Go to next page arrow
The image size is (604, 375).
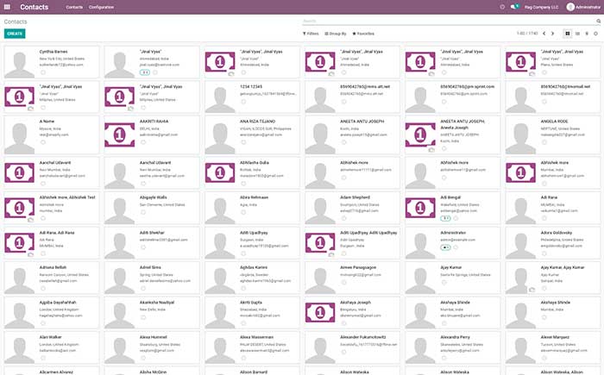tap(552, 34)
